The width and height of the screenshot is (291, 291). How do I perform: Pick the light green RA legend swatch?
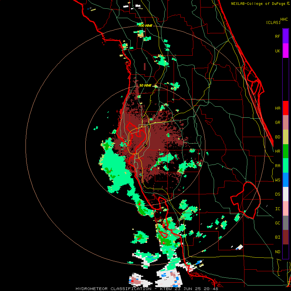tap(286, 166)
